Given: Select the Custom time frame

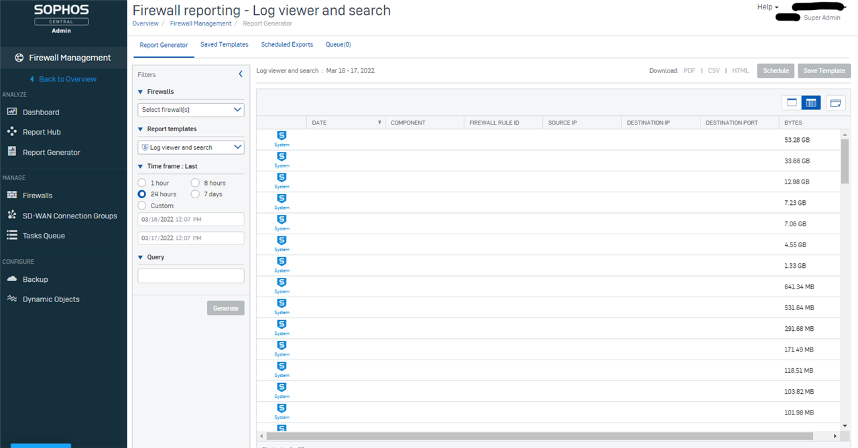Looking at the screenshot, I should (142, 206).
